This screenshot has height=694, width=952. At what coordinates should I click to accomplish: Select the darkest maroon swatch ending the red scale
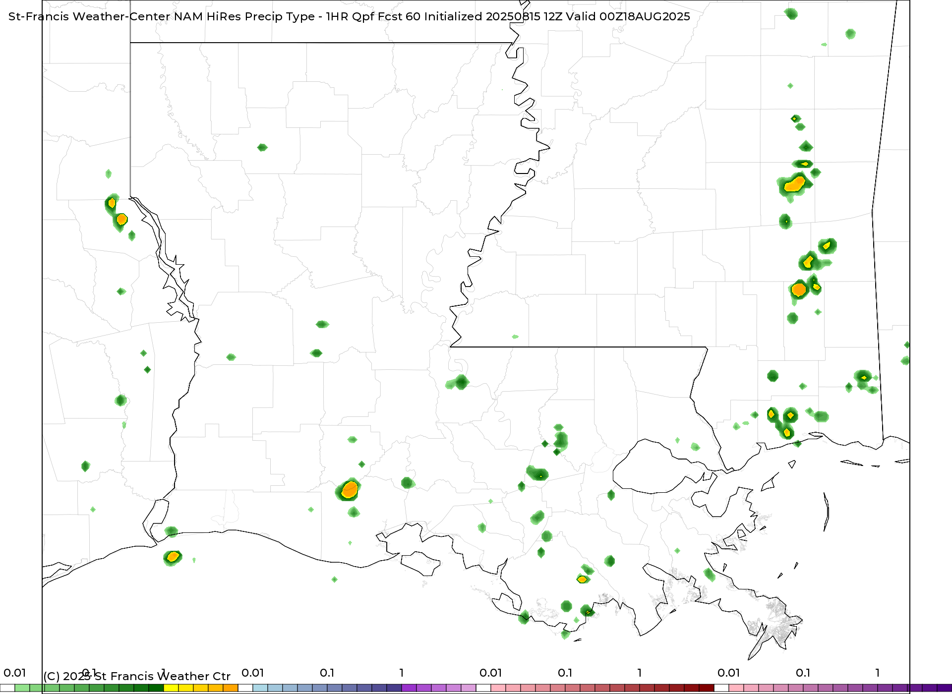(707, 688)
